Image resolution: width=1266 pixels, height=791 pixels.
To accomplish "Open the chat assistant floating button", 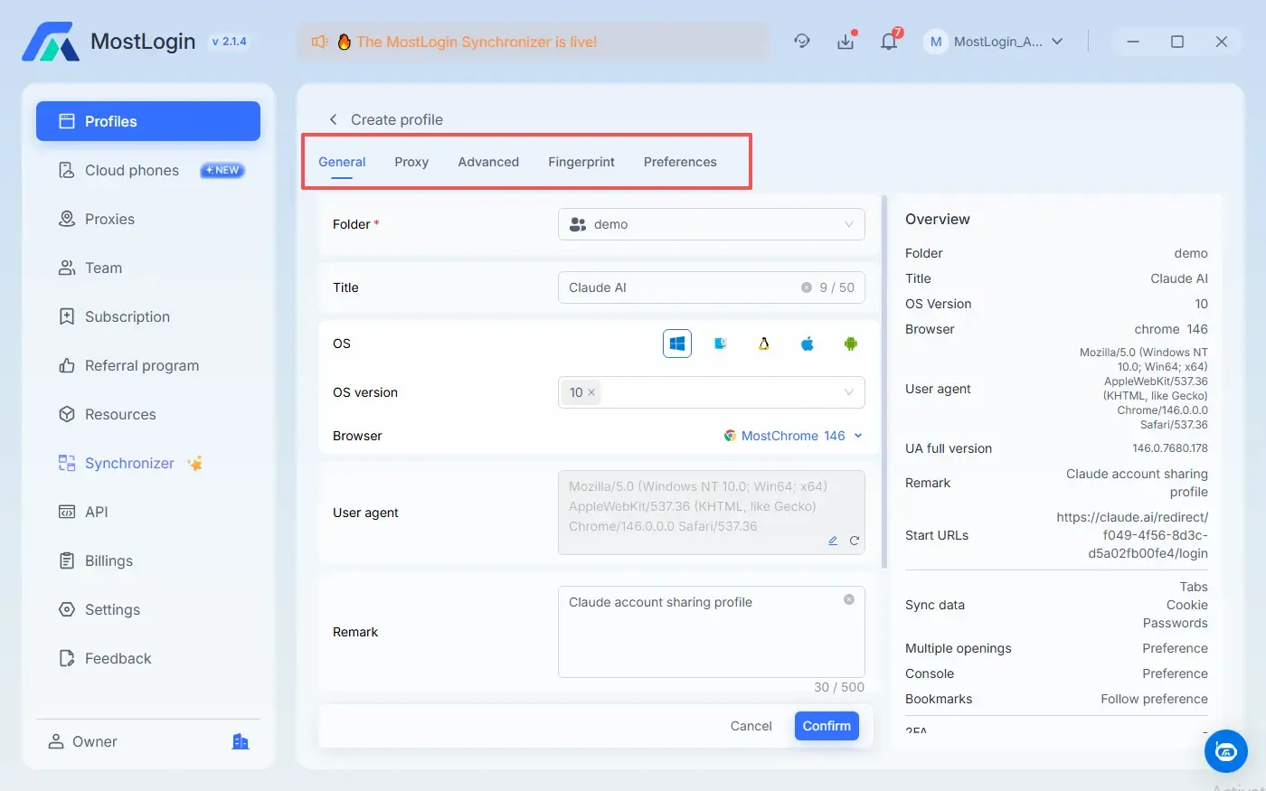I will tap(1226, 751).
